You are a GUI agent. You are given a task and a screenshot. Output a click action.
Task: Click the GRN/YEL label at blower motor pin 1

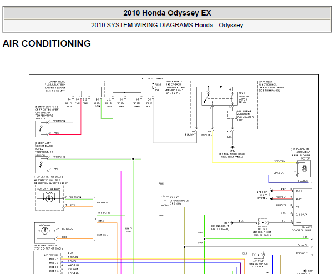[x=279, y=161]
